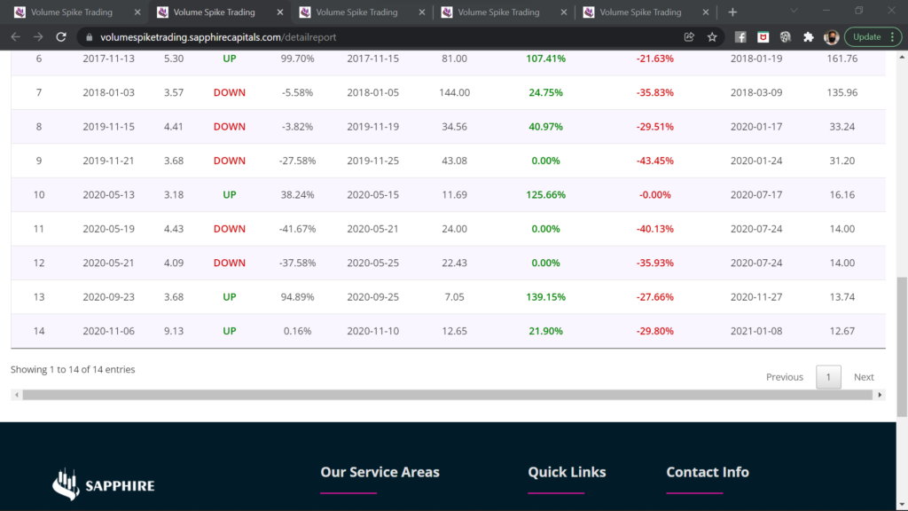Open the Extensions puzzle piece menu
This screenshot has width=908, height=511.
tap(808, 37)
